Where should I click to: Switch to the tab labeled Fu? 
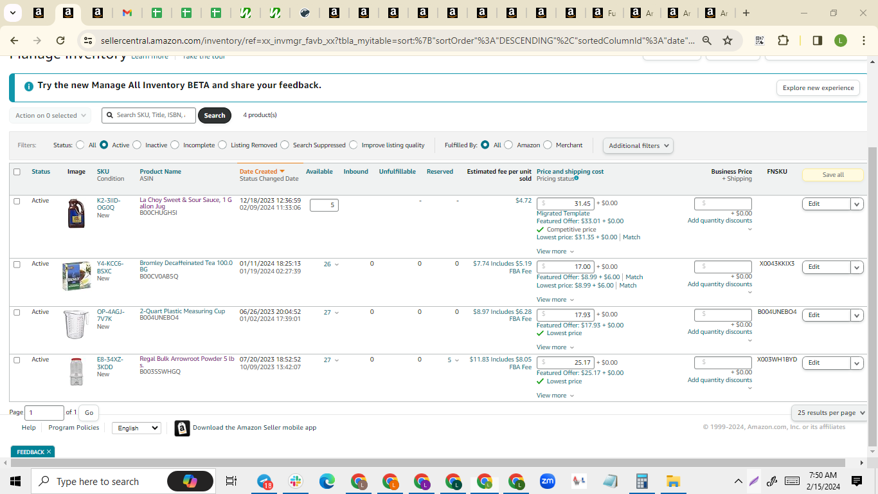[x=604, y=13]
